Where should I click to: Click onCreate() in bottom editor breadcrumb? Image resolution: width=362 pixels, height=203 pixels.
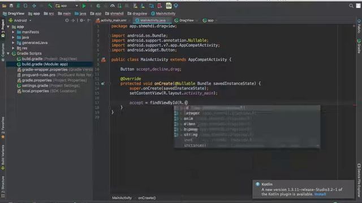click(147, 198)
